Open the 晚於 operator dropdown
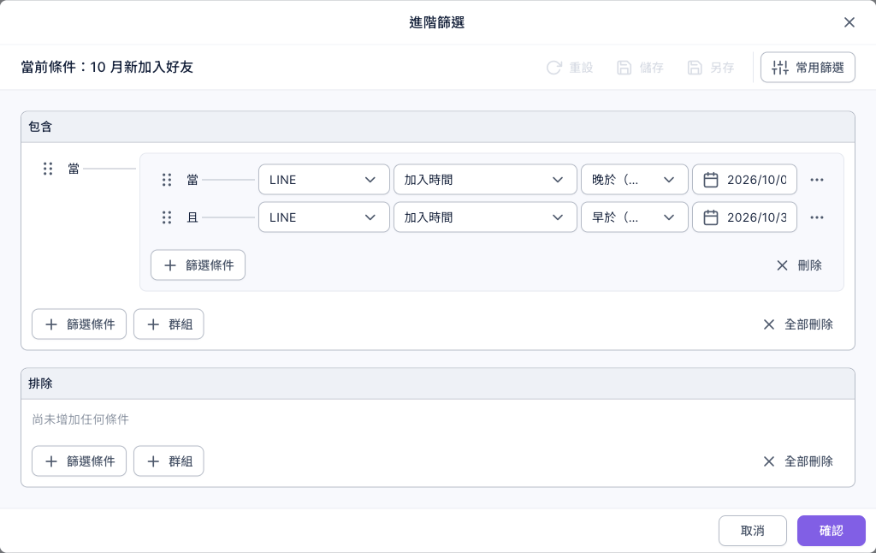Screen dimensions: 876x553 point(635,180)
